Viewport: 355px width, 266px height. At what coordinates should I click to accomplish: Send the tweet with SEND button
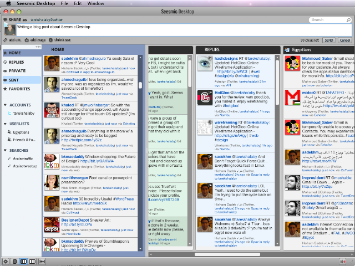coord(329,40)
